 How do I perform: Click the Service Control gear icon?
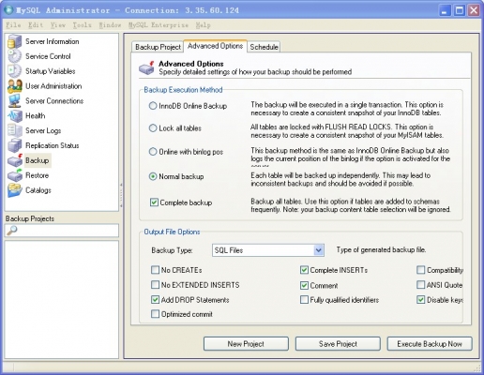[x=15, y=56]
